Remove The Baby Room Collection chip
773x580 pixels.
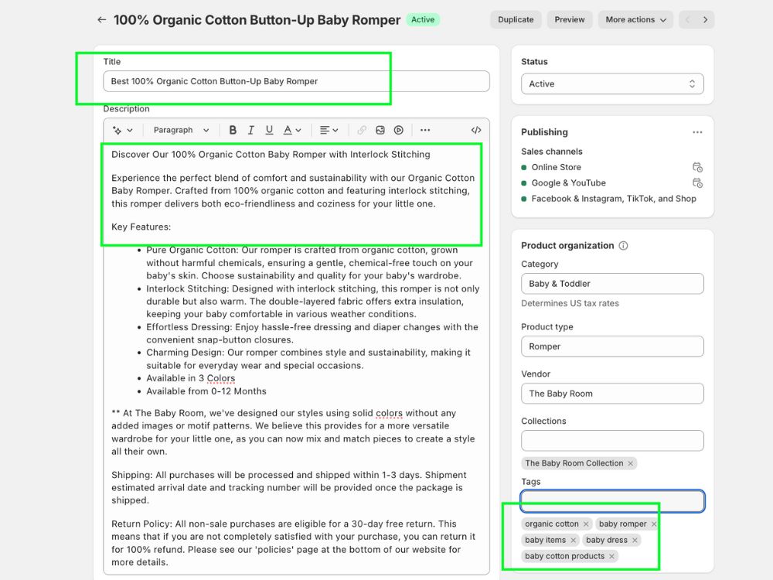coord(631,463)
